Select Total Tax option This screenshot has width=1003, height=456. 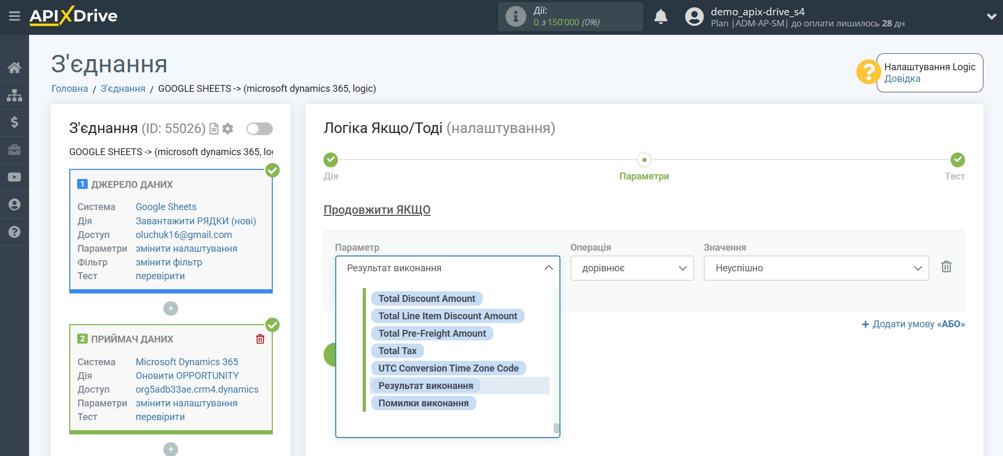pyautogui.click(x=398, y=351)
